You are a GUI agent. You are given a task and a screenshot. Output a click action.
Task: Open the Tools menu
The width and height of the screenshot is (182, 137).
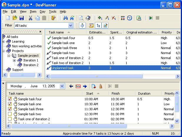(53, 11)
